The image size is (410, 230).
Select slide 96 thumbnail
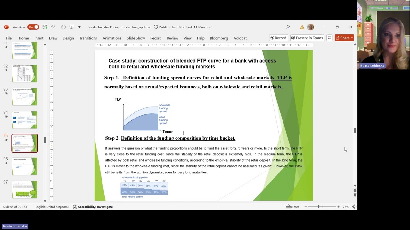(x=25, y=166)
